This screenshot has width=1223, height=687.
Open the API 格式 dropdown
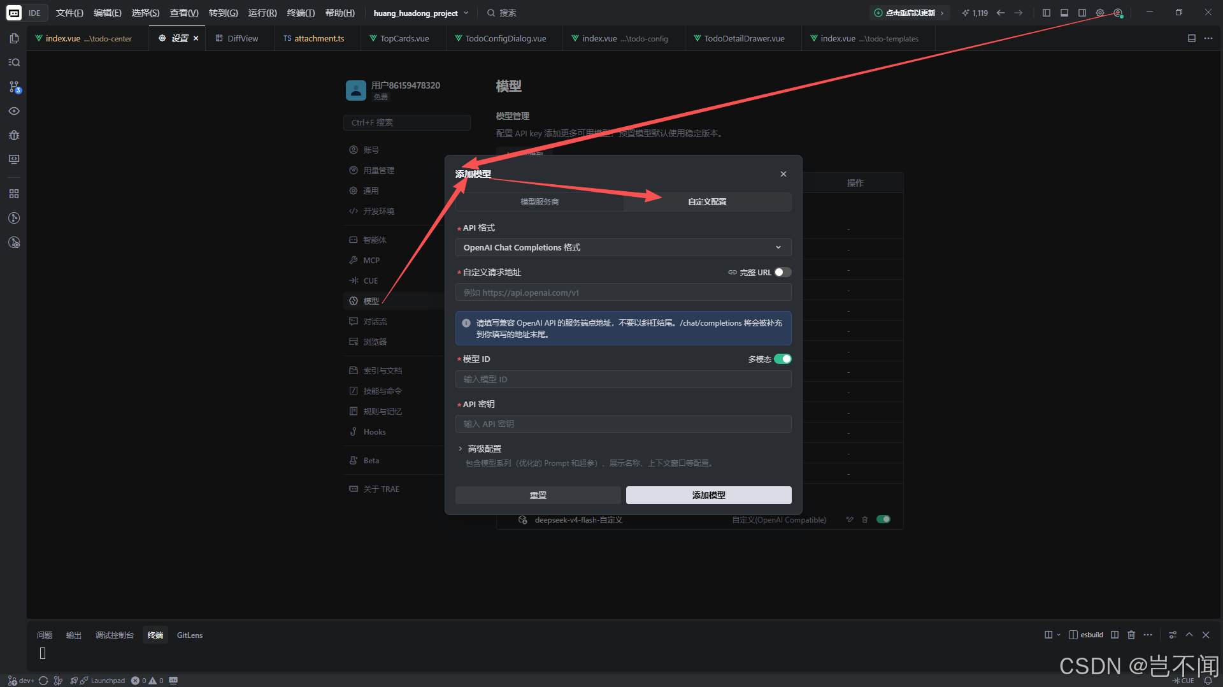click(623, 247)
